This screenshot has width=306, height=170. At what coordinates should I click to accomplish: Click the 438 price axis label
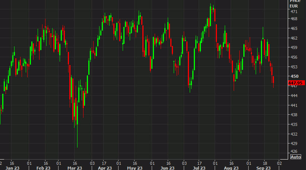294,115
